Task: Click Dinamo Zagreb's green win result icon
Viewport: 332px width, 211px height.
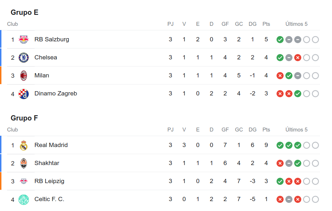Action: (x=297, y=94)
